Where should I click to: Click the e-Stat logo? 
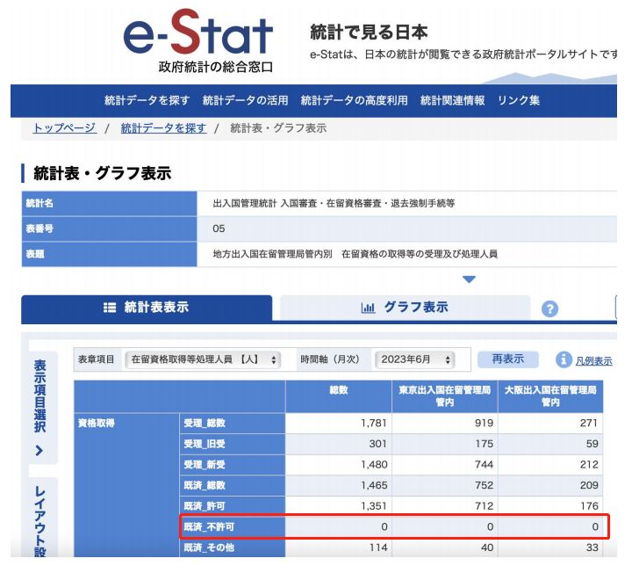tap(198, 40)
